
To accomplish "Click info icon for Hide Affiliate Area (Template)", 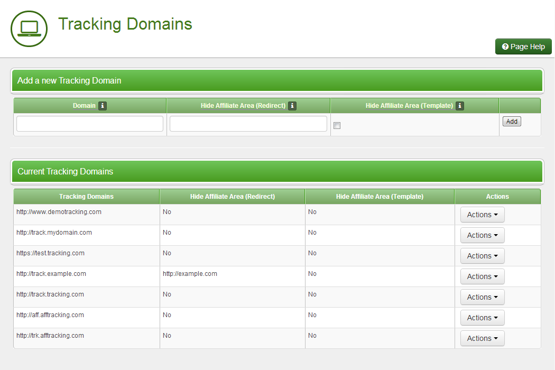I will click(x=460, y=106).
